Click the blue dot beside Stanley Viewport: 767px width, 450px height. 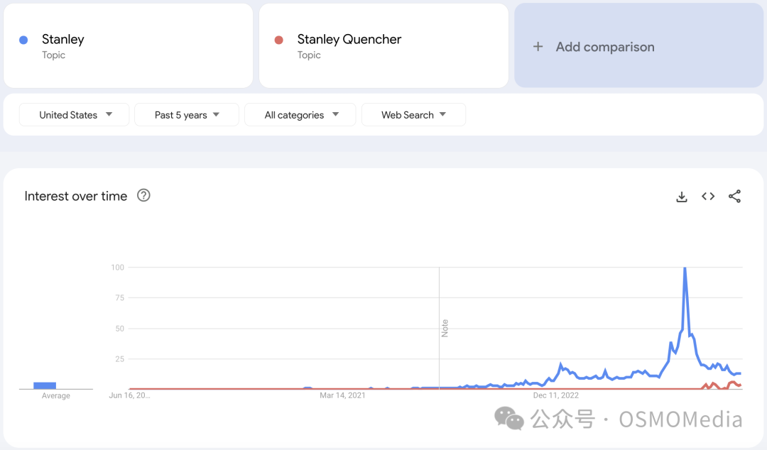(x=23, y=40)
